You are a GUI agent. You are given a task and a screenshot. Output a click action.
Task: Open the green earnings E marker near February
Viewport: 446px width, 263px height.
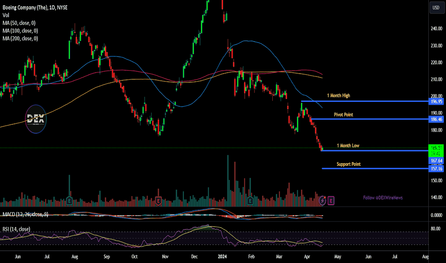[x=250, y=201]
